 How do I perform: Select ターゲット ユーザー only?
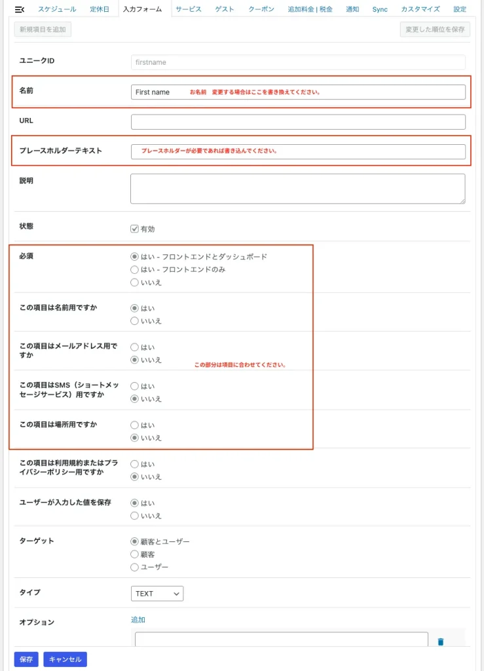(x=134, y=567)
